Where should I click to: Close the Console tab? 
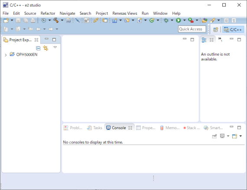[x=130, y=128]
